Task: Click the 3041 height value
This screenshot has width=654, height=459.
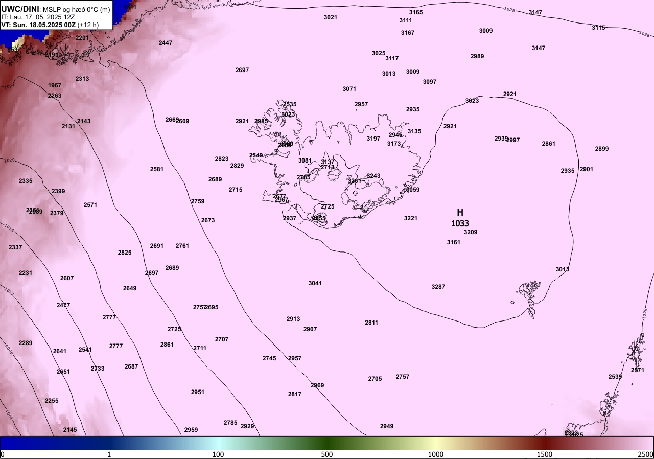Action: pyautogui.click(x=315, y=283)
